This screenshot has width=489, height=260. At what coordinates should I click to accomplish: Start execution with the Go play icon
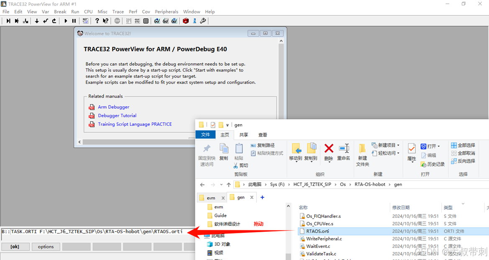click(x=66, y=21)
